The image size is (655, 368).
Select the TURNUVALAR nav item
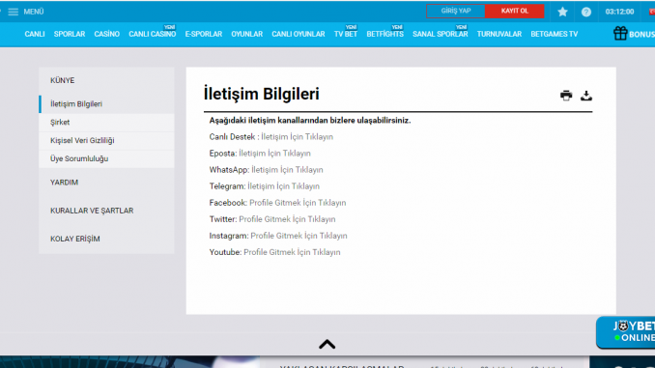pyautogui.click(x=499, y=34)
